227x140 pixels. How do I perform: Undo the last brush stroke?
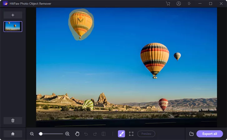[x=86, y=134]
